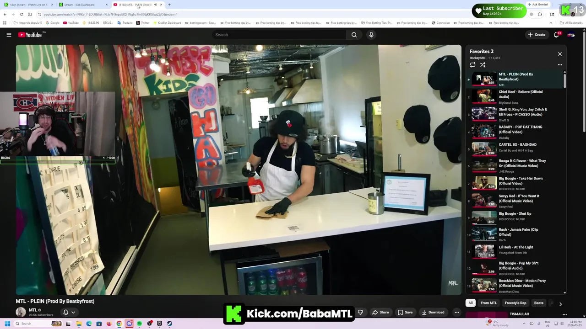This screenshot has width=586, height=329.
Task: Play MTL - PLEIN in playlist
Action: (x=515, y=79)
